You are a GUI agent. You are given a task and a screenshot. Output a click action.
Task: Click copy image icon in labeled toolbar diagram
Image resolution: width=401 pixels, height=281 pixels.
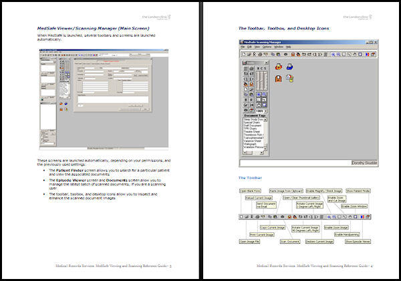270,217
